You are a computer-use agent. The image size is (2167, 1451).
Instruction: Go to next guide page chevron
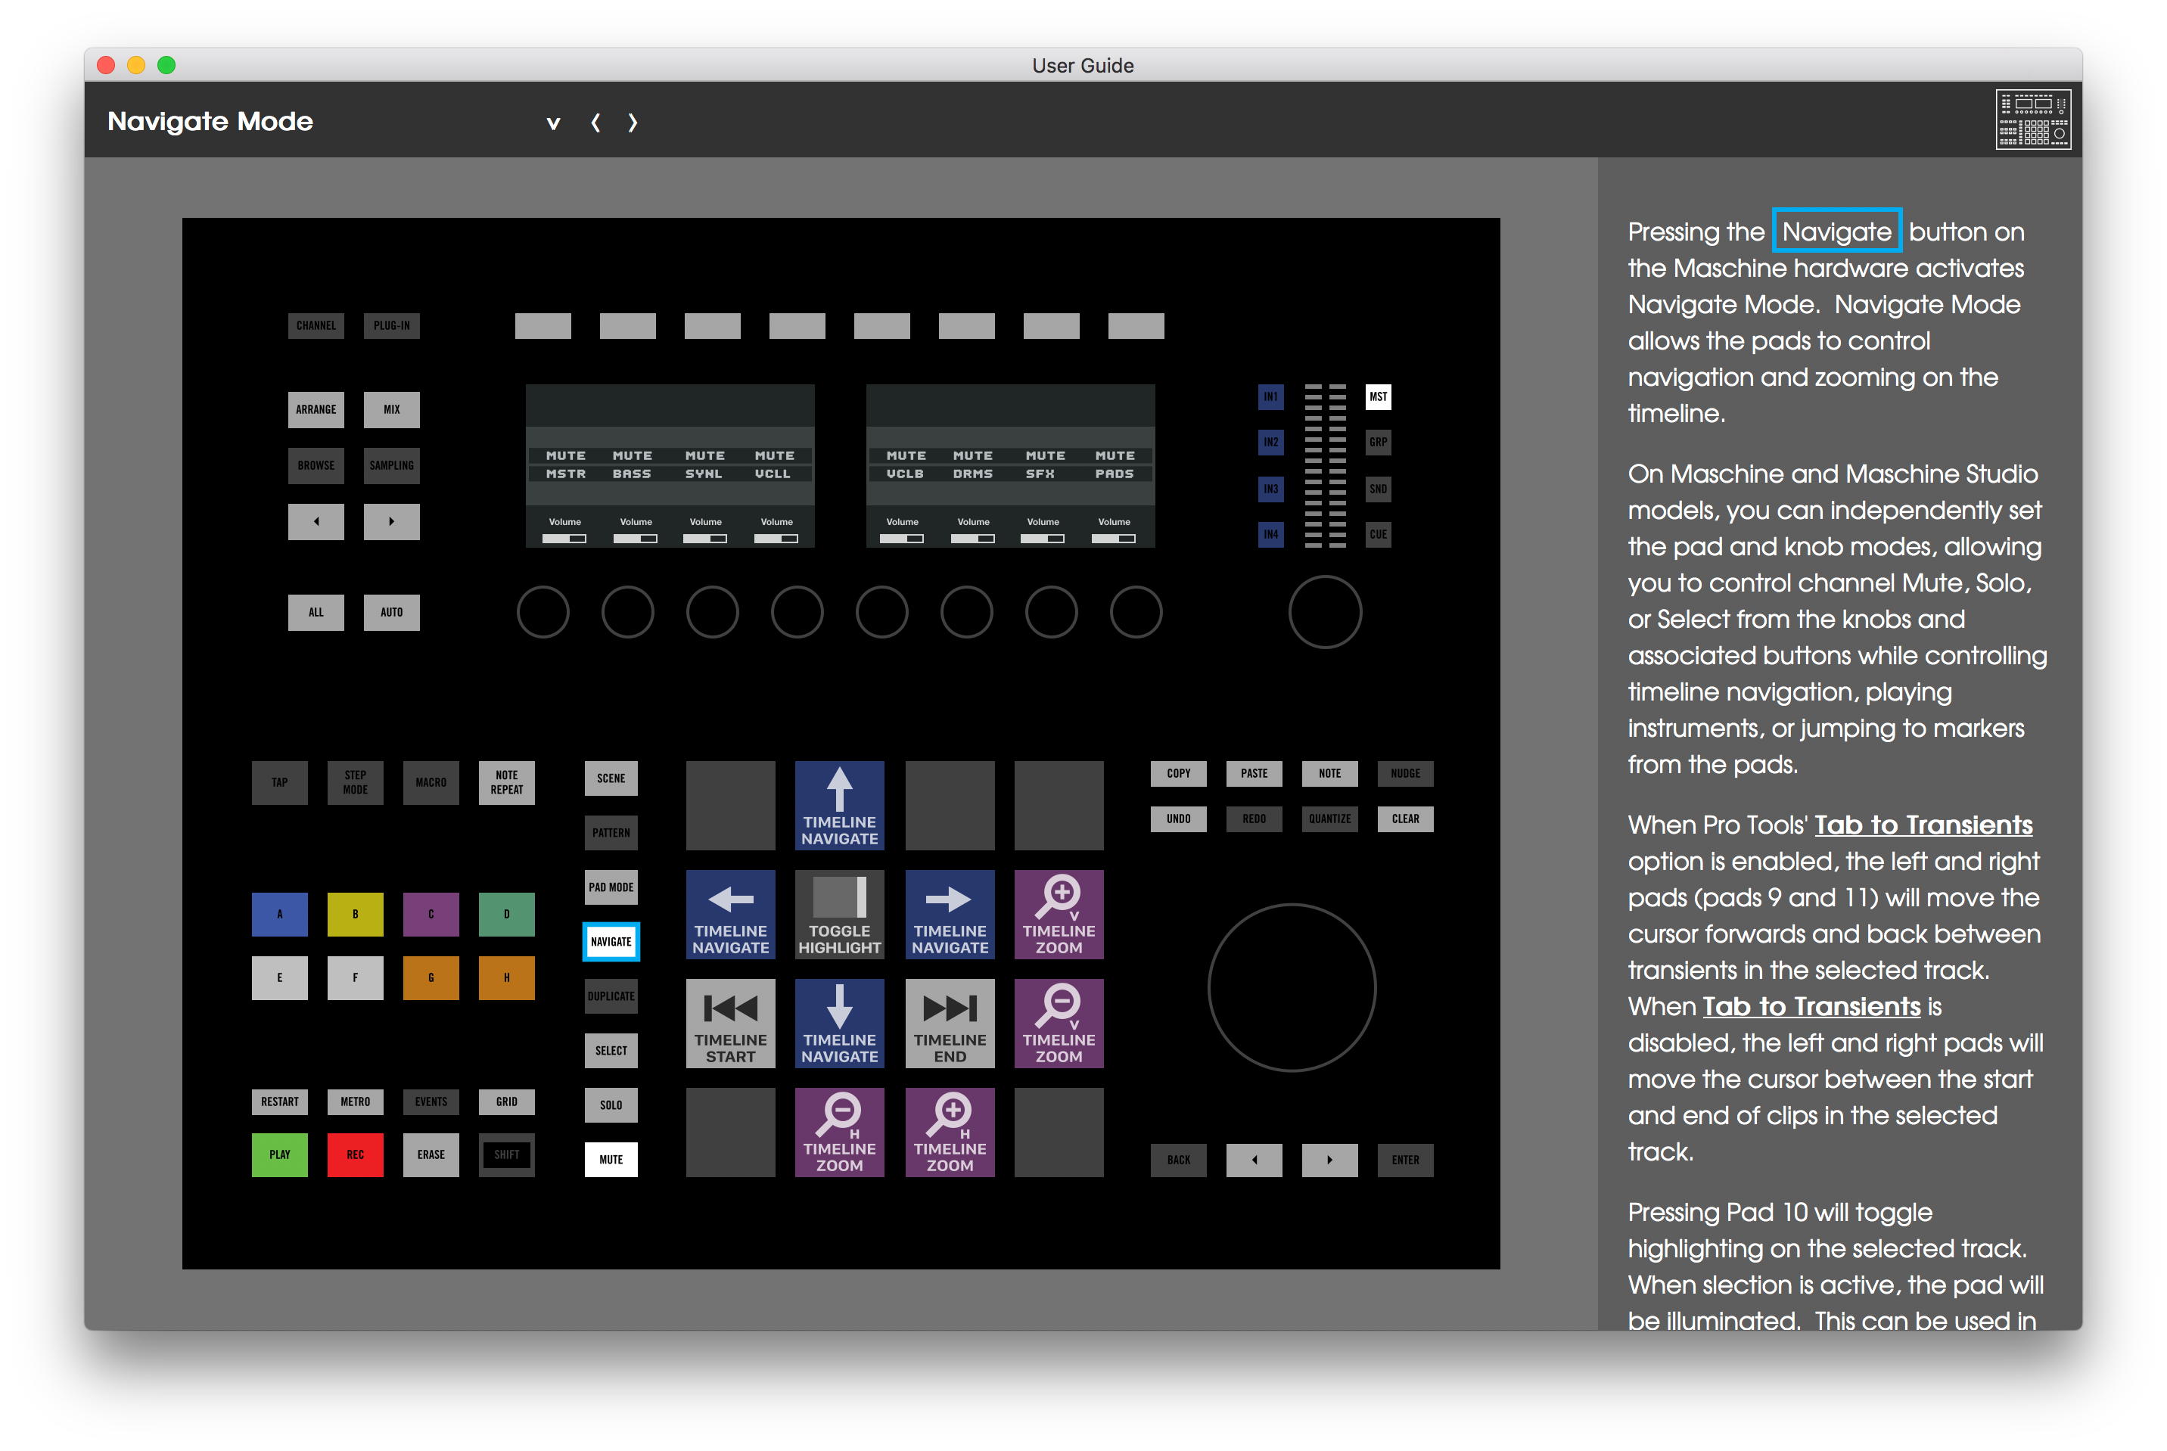pos(633,122)
